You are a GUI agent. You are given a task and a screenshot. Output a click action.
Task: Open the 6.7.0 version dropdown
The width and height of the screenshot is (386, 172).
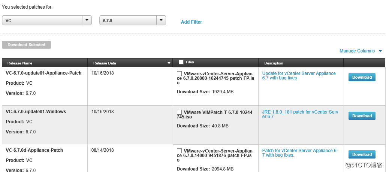(x=133, y=21)
